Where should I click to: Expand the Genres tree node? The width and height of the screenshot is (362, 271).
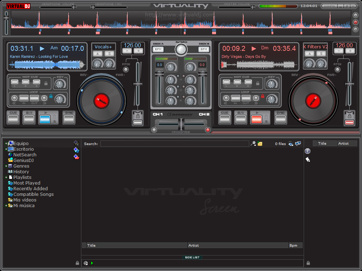(x=6, y=166)
